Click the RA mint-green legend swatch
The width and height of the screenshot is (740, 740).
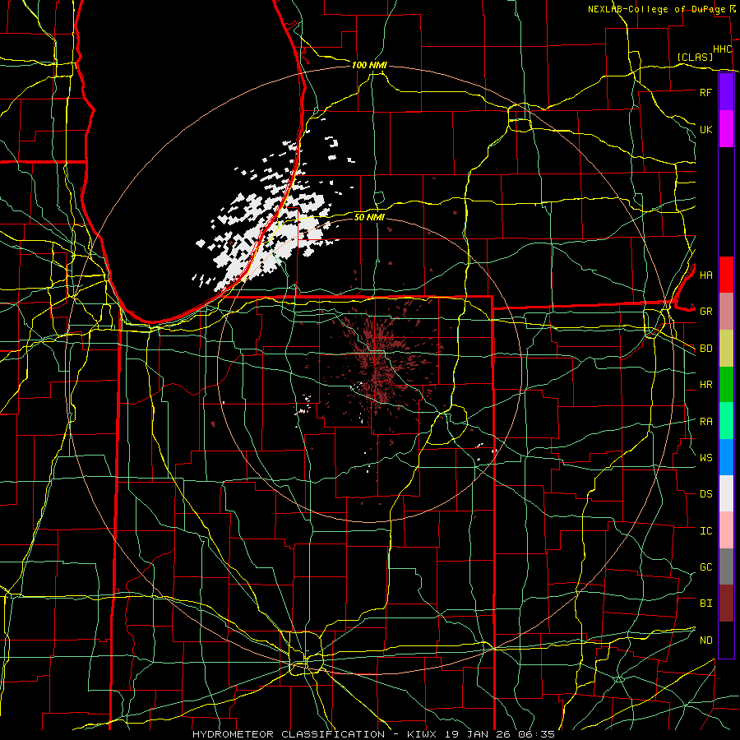726,421
